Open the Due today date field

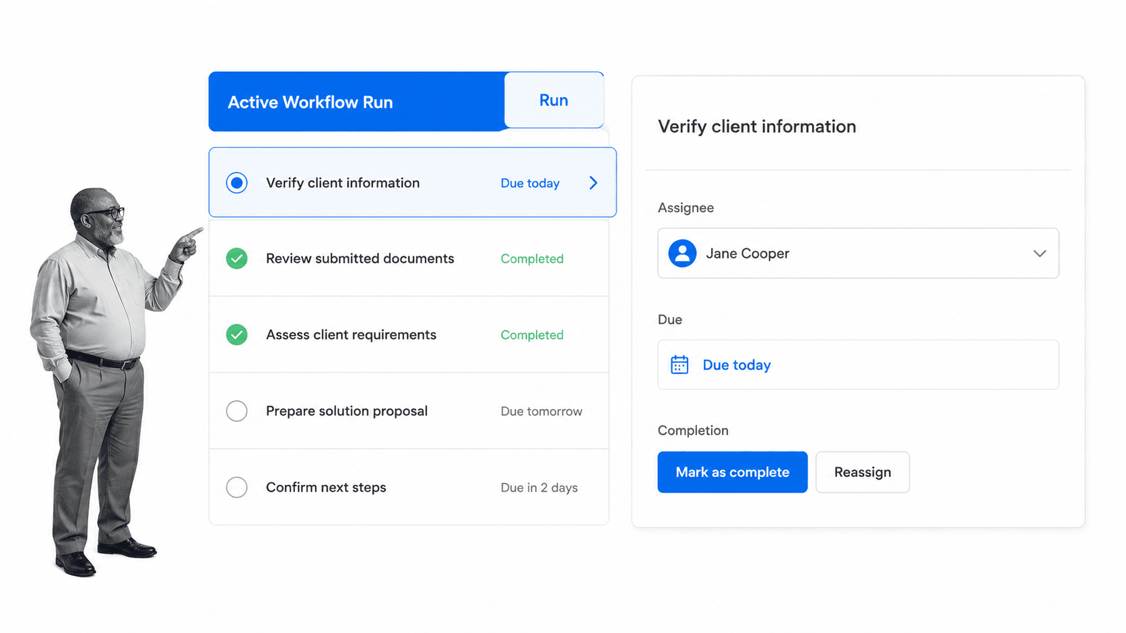tap(858, 365)
